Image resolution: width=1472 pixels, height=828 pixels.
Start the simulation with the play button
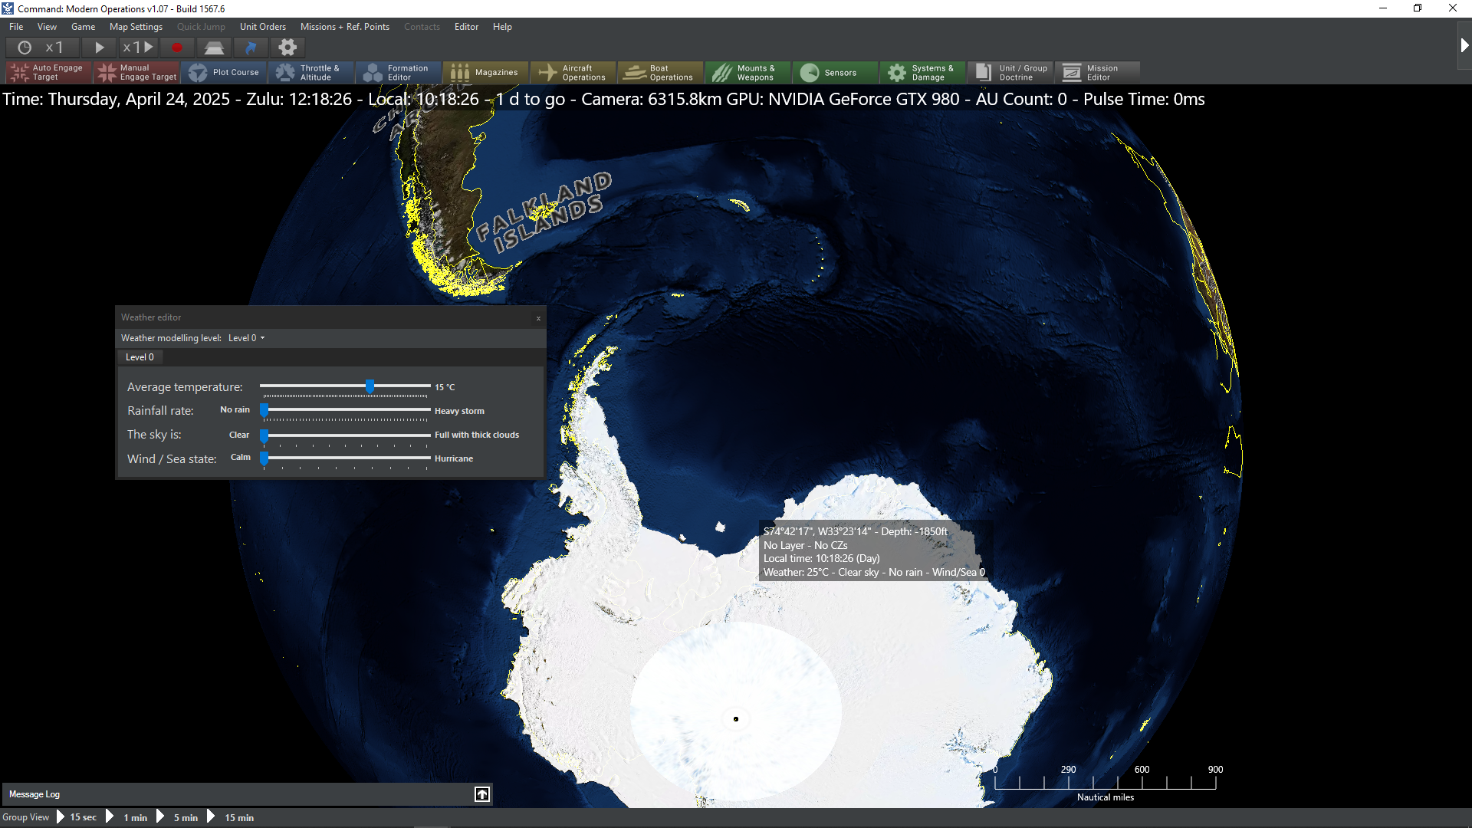[99, 48]
